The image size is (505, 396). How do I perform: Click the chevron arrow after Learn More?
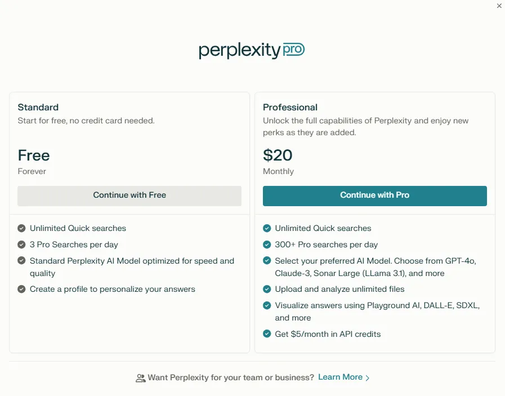coord(368,378)
